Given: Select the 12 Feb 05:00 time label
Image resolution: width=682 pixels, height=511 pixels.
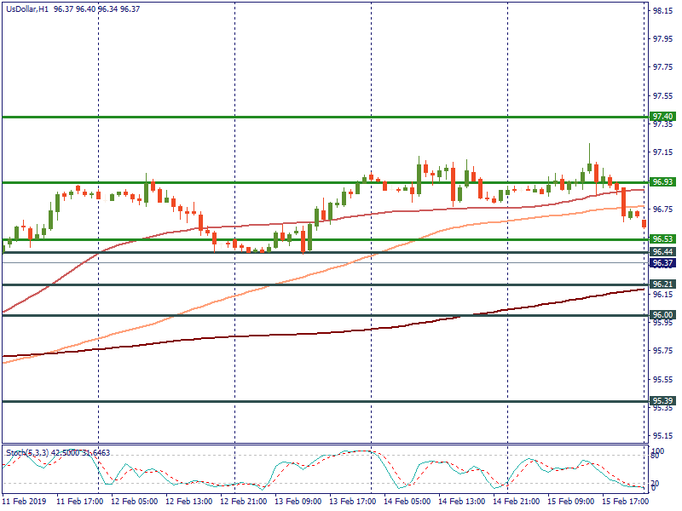Looking at the screenshot, I should pos(135,502).
